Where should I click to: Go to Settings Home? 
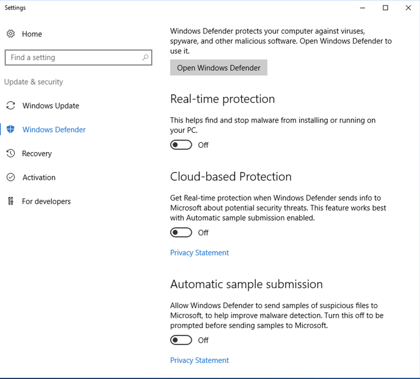[x=32, y=34]
